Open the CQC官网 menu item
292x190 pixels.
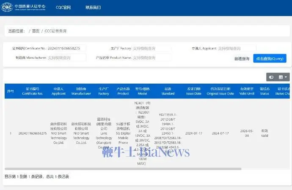pyautogui.click(x=63, y=7)
